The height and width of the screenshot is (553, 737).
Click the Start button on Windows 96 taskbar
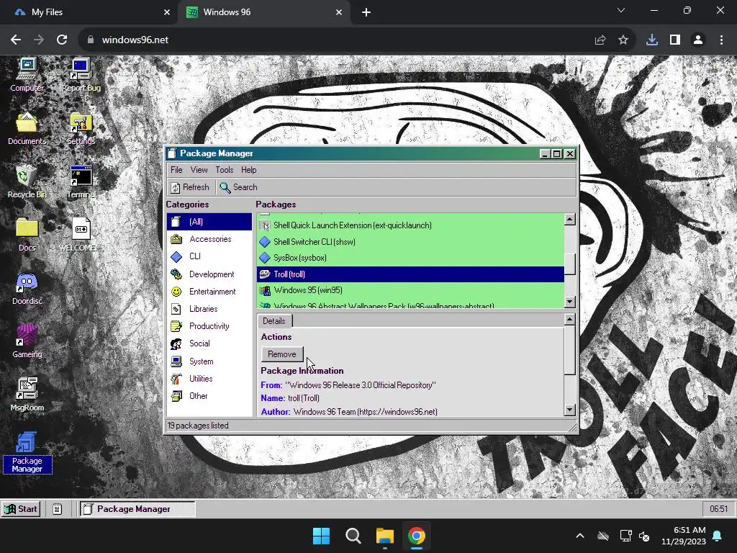21,509
